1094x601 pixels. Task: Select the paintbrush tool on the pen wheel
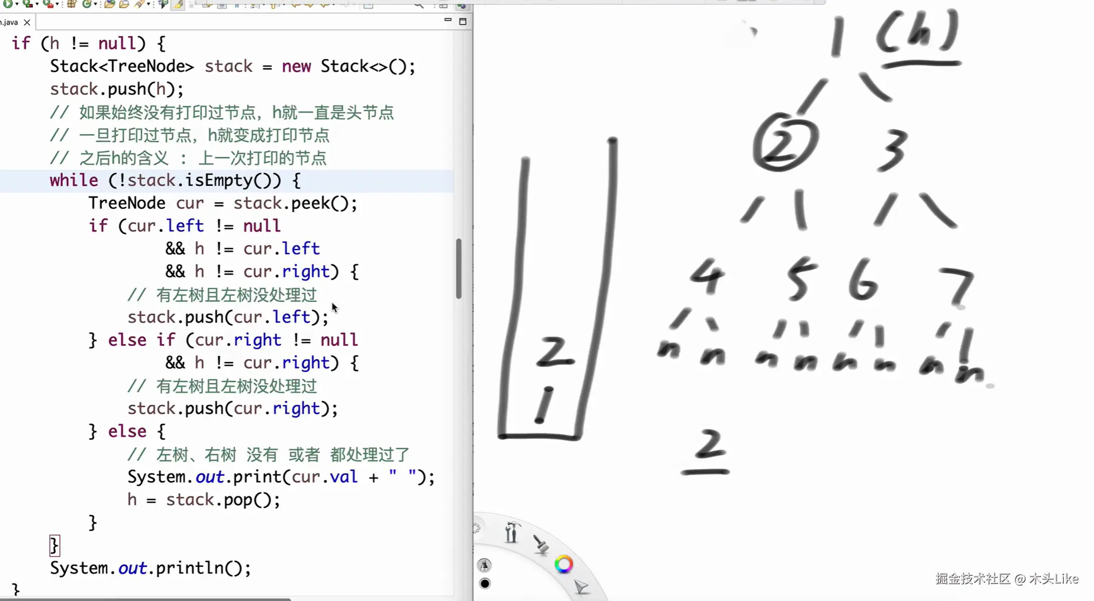541,545
